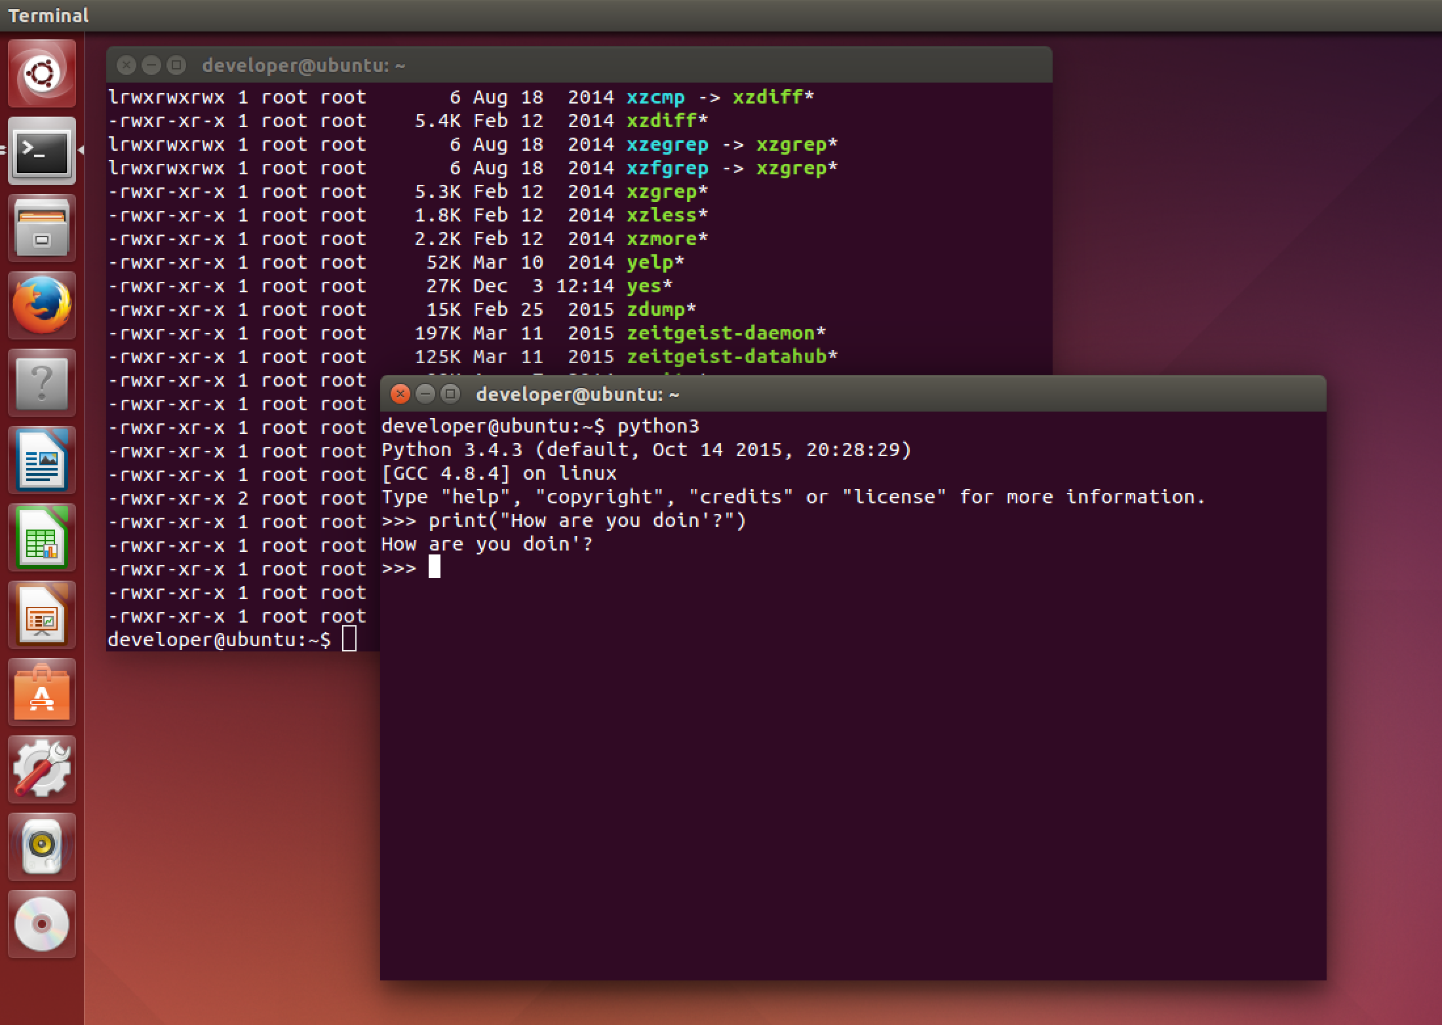Open the Ubuntu Dash search launcher
Image resolution: width=1442 pixels, height=1025 pixels.
(42, 73)
